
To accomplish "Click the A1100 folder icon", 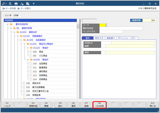I will 21,36.
